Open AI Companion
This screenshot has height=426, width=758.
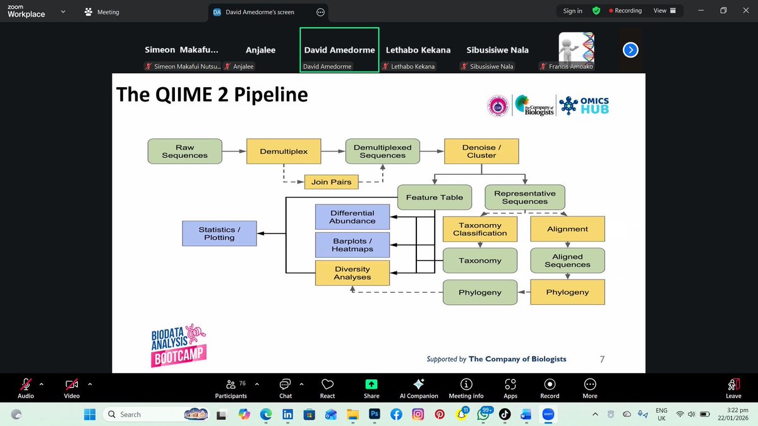coord(419,388)
